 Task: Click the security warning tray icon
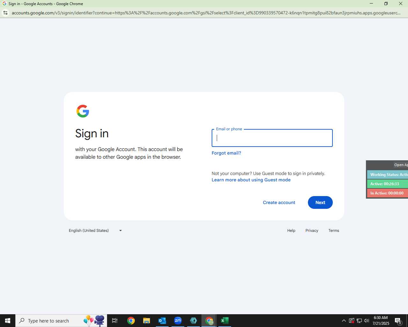click(351, 321)
